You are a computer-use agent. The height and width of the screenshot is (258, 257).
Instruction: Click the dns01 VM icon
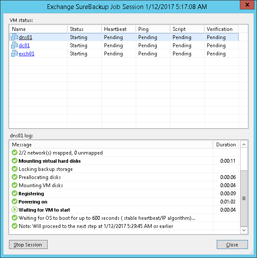[x=15, y=37]
